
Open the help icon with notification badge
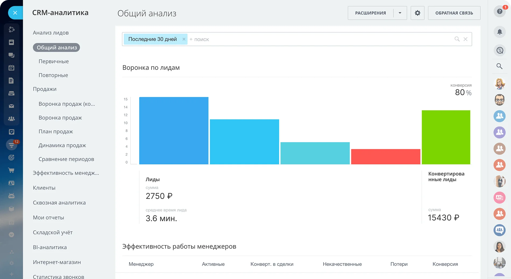point(499,12)
